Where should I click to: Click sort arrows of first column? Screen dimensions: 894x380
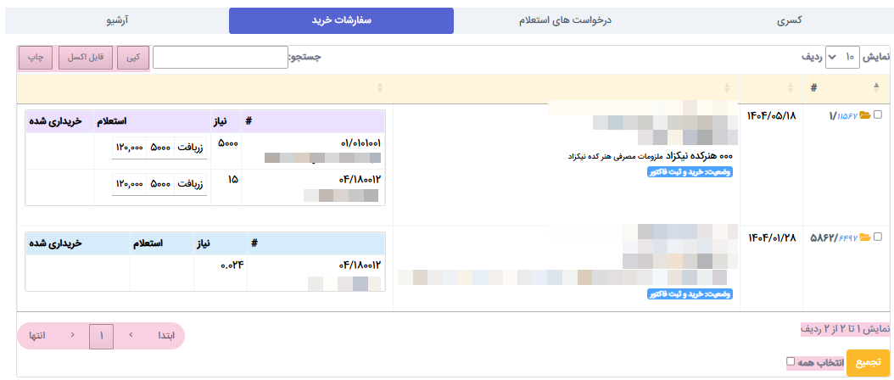tap(380, 87)
